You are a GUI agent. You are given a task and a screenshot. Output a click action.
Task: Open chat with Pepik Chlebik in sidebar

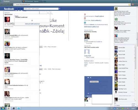[x=124, y=82]
